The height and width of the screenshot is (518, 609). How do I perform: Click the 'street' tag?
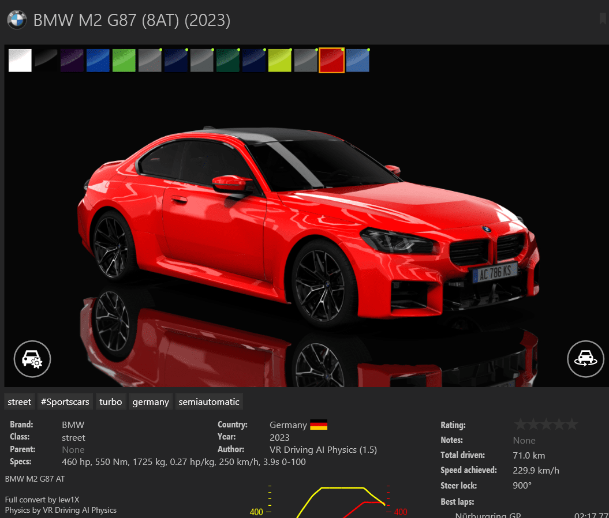(x=20, y=401)
